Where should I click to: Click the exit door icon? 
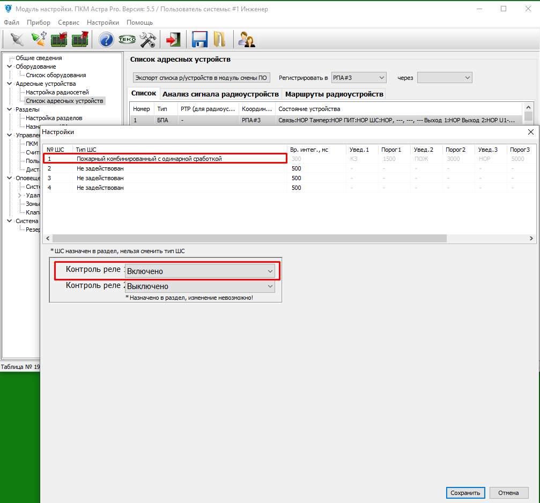[x=173, y=39]
